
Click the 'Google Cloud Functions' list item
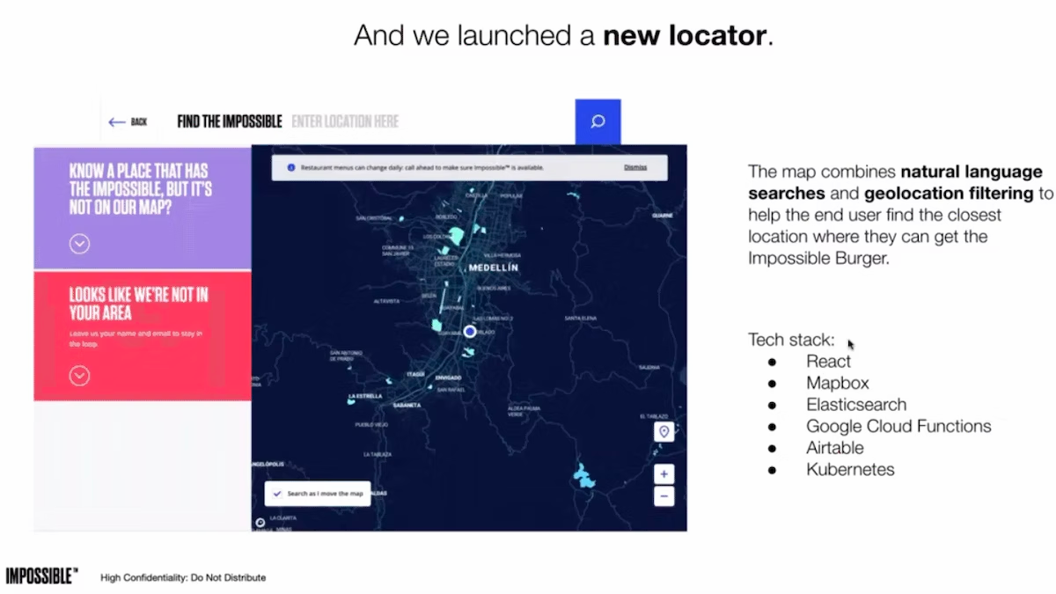[898, 426]
